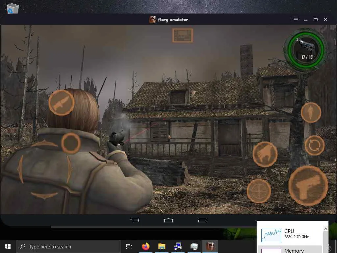The height and width of the screenshot is (253, 337).
Task: Tap the hand action button
Action: pos(265,154)
